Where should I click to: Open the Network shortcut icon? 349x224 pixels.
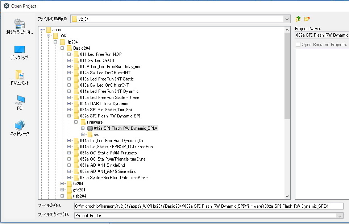coord(20,125)
